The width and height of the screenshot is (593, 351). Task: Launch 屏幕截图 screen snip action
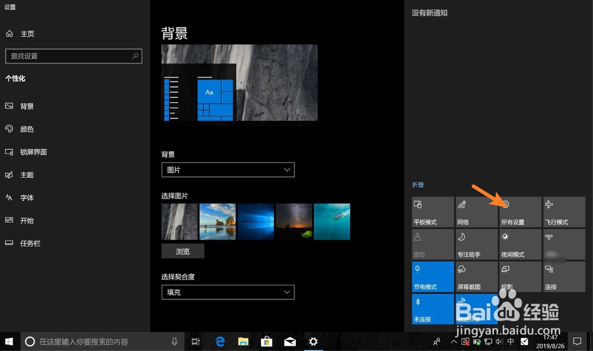pos(476,276)
